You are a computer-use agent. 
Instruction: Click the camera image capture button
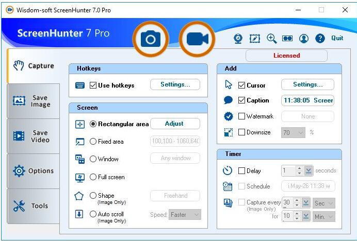[x=151, y=39]
